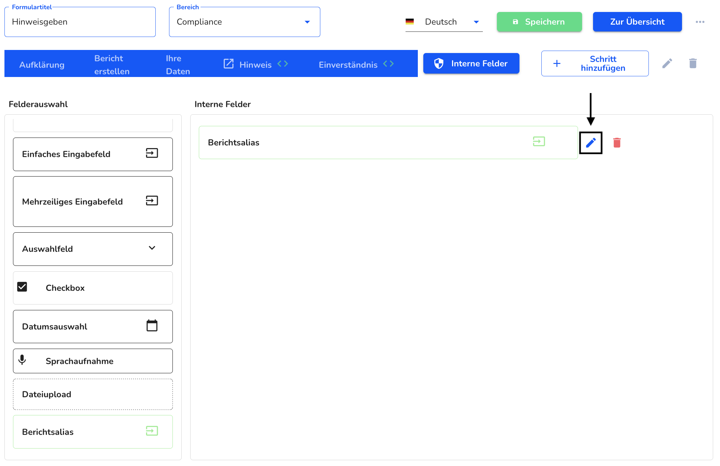Click the code brackets icon next to Hinweis
This screenshot has width=720, height=466.
point(283,64)
